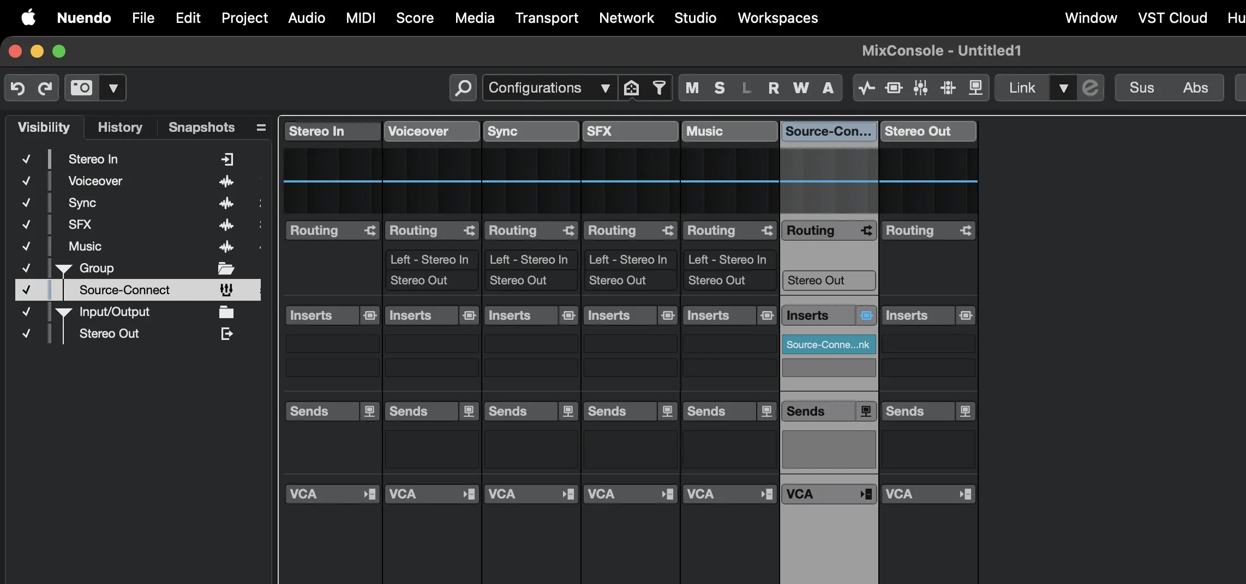Screen dimensions: 1246x584
Task: Change Music input routing Left - Stereo In
Action: pos(729,260)
